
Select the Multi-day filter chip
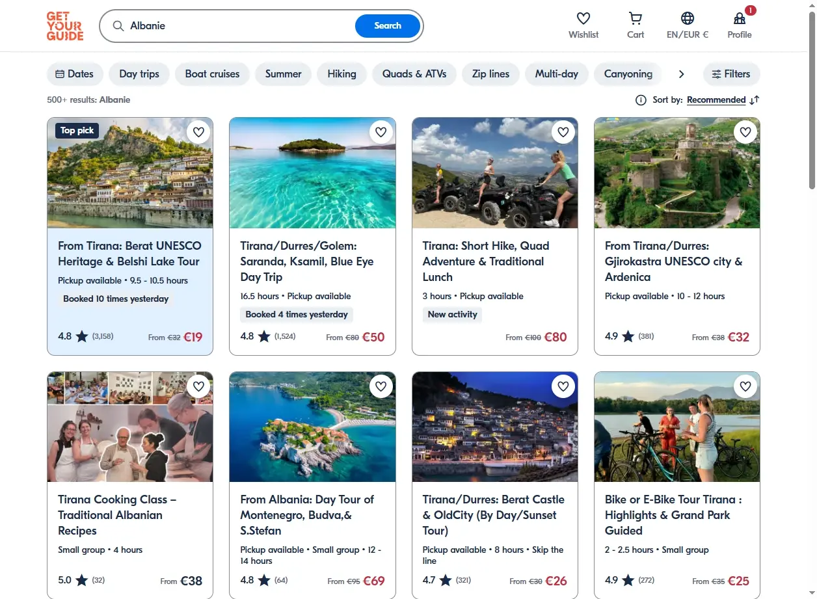(557, 74)
